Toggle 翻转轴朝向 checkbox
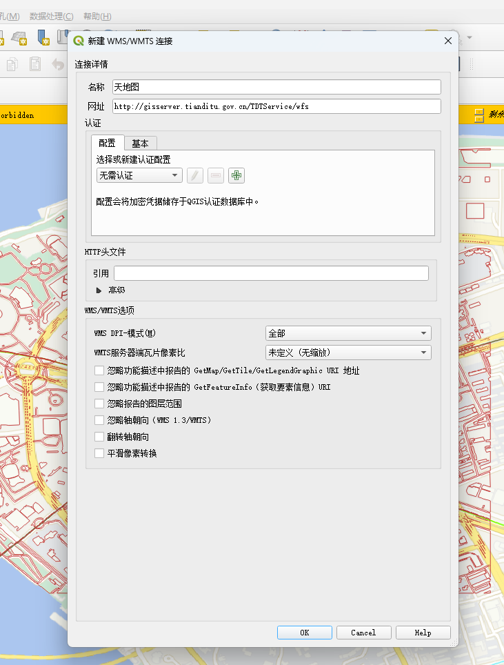The image size is (504, 665). tap(99, 437)
